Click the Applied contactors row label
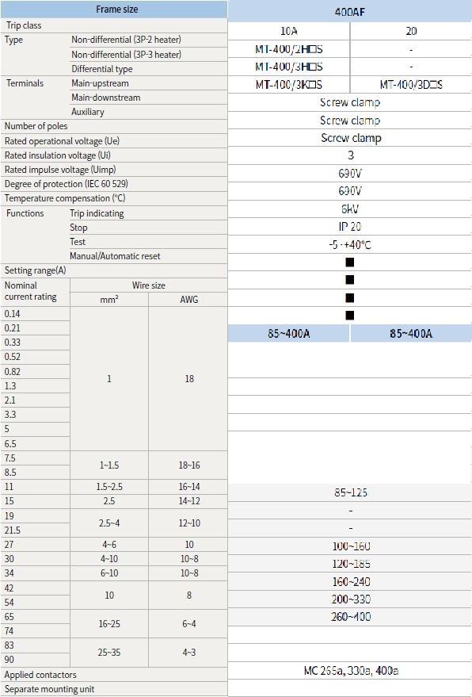Image resolution: width=472 pixels, height=697 pixels. coord(40,675)
